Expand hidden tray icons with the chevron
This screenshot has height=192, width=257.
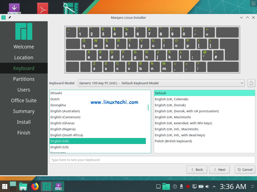[214, 186]
